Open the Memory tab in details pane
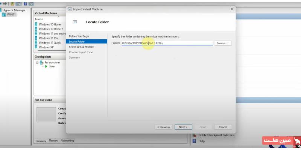 coord(53,141)
